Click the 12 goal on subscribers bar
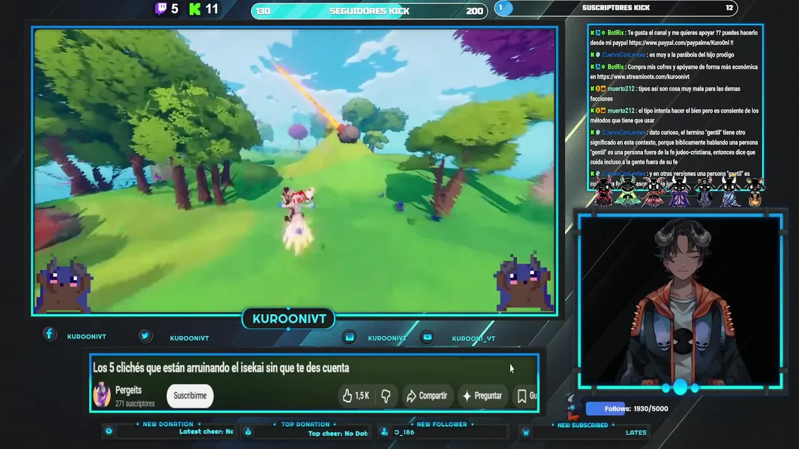Image resolution: width=799 pixels, height=449 pixels. pyautogui.click(x=729, y=7)
